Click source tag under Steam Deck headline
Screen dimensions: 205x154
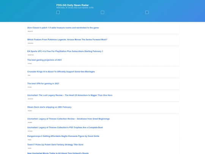(x=30, y=111)
